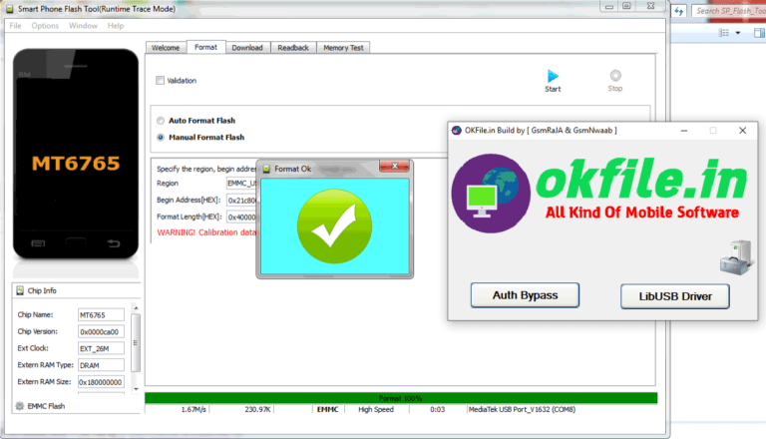The image size is (766, 439).
Task: Switch to the Memory Test tab
Action: tap(343, 48)
